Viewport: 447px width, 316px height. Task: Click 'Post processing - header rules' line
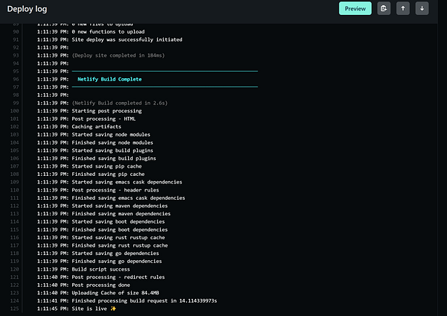click(x=115, y=190)
